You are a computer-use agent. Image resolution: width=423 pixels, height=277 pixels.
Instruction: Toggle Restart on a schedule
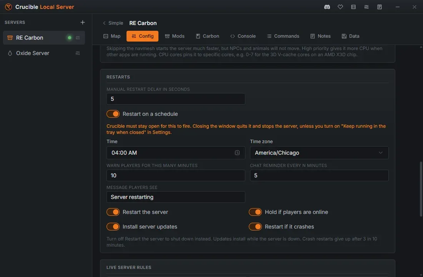click(113, 114)
